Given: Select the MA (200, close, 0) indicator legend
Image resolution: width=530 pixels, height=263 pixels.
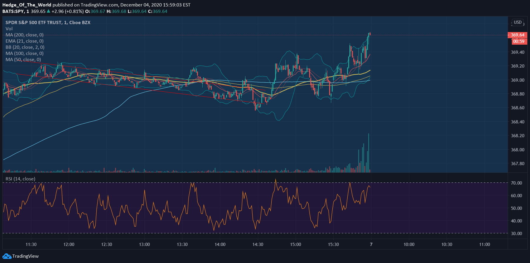Looking at the screenshot, I should click(25, 35).
